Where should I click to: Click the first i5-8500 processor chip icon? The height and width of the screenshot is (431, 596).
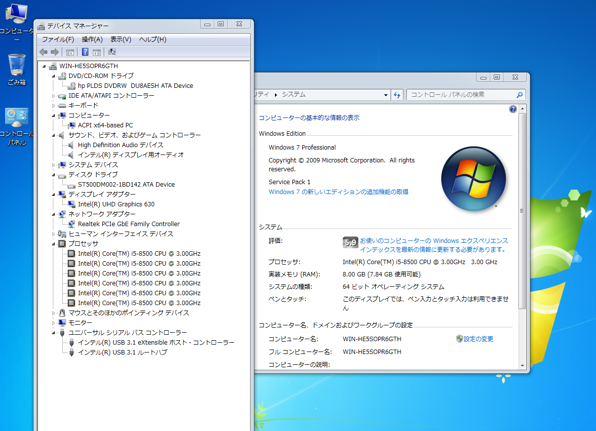[72, 254]
